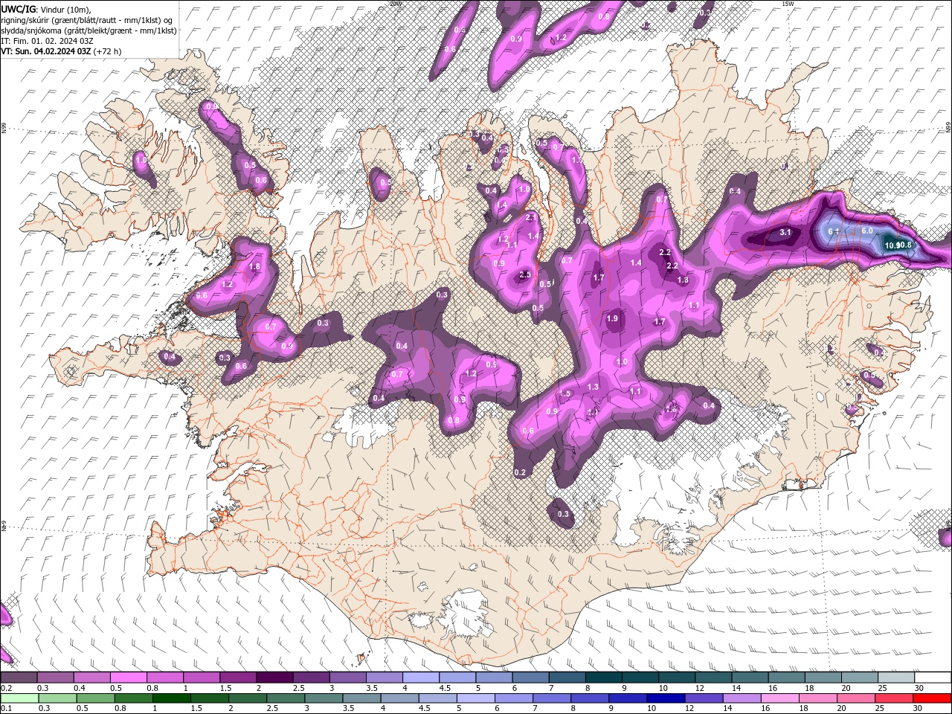Click the dark teal 8 swatch in the top legend bar
Screen dimensions: 952x714
pos(603,677)
